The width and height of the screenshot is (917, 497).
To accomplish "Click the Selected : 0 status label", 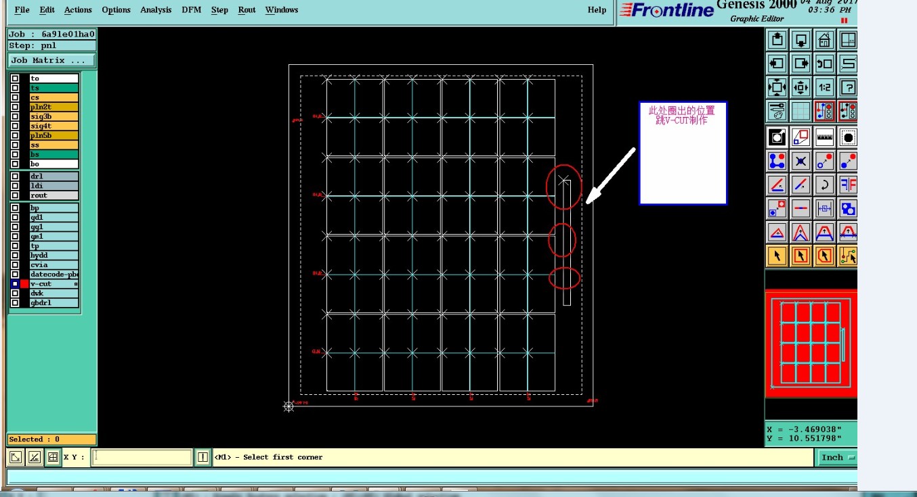I will pyautogui.click(x=51, y=440).
